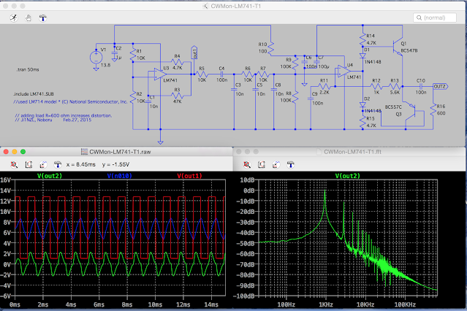The image size is (467, 311).
Task: Click resistor R14 4.7K
Action: click(x=362, y=39)
